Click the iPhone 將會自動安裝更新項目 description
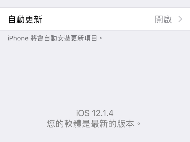The image size is (190, 142). click(55, 38)
